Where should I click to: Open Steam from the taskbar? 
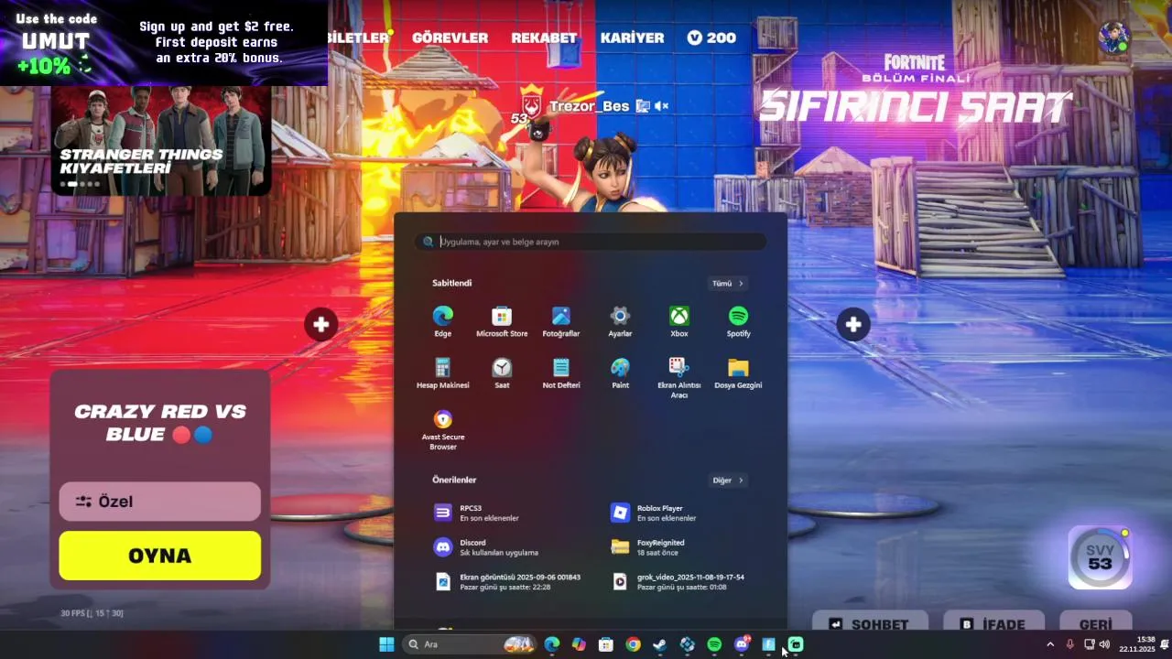(x=659, y=644)
